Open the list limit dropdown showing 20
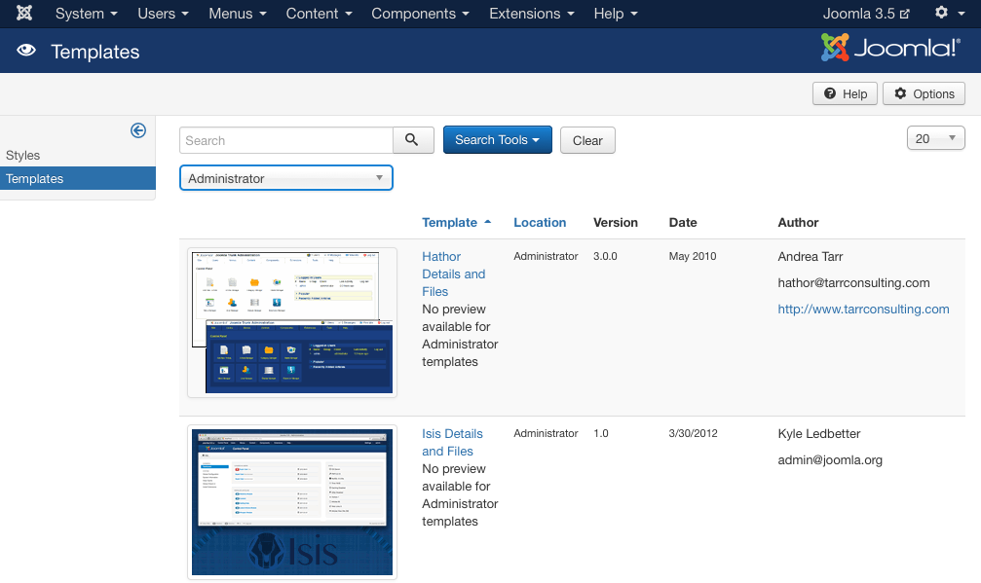 click(935, 138)
